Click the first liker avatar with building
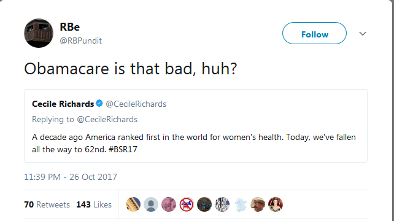Image resolution: width=394 pixels, height=221 pixels. [133, 204]
